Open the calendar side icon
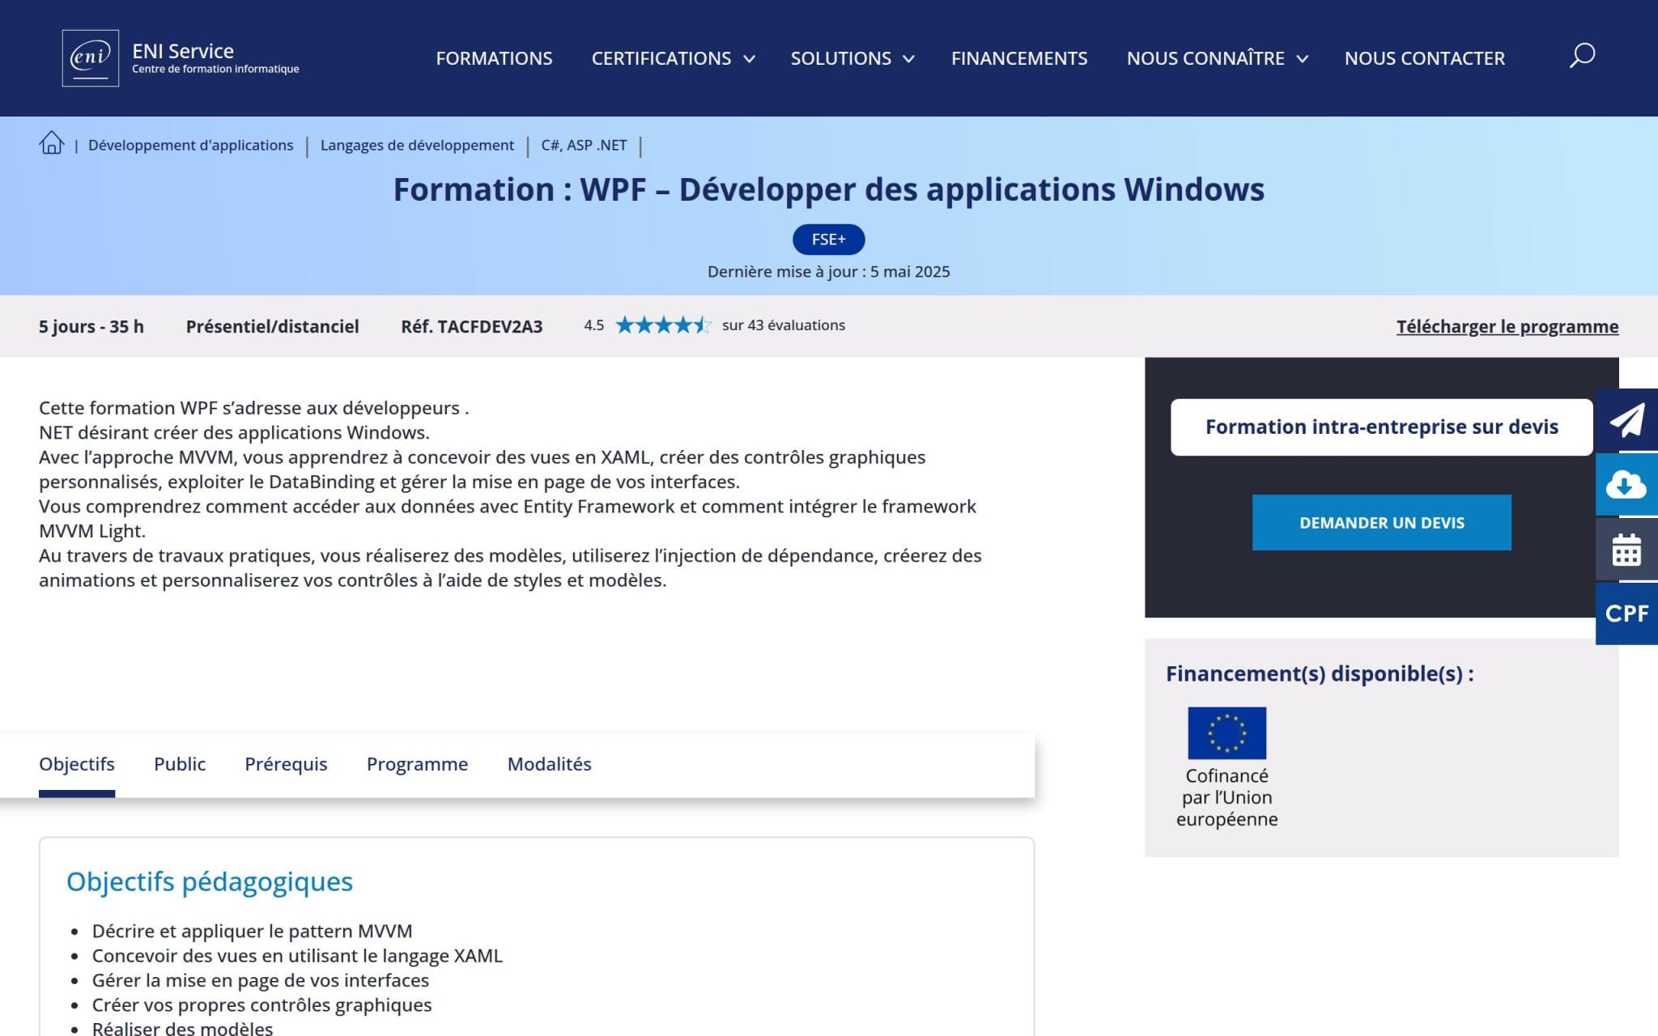The image size is (1658, 1036). 1626,550
